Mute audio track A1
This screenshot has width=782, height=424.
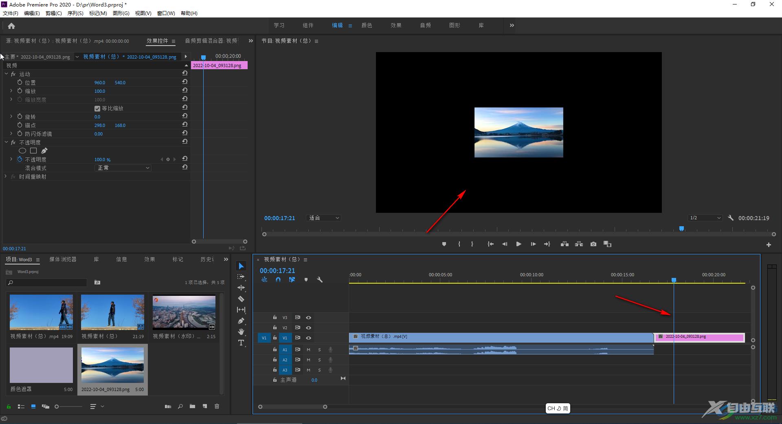click(308, 350)
